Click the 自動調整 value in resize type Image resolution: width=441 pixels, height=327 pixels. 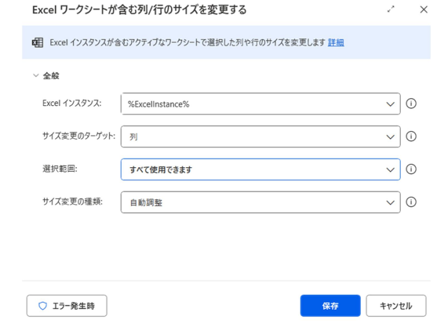point(145,203)
